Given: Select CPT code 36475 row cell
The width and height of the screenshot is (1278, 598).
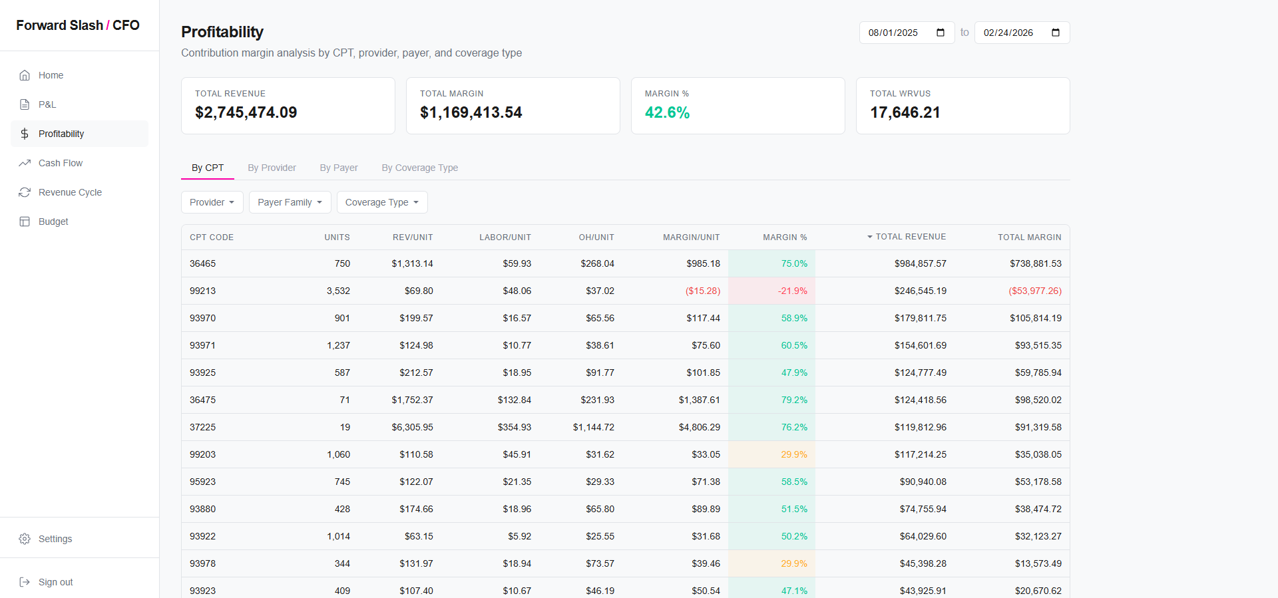Looking at the screenshot, I should 202,400.
